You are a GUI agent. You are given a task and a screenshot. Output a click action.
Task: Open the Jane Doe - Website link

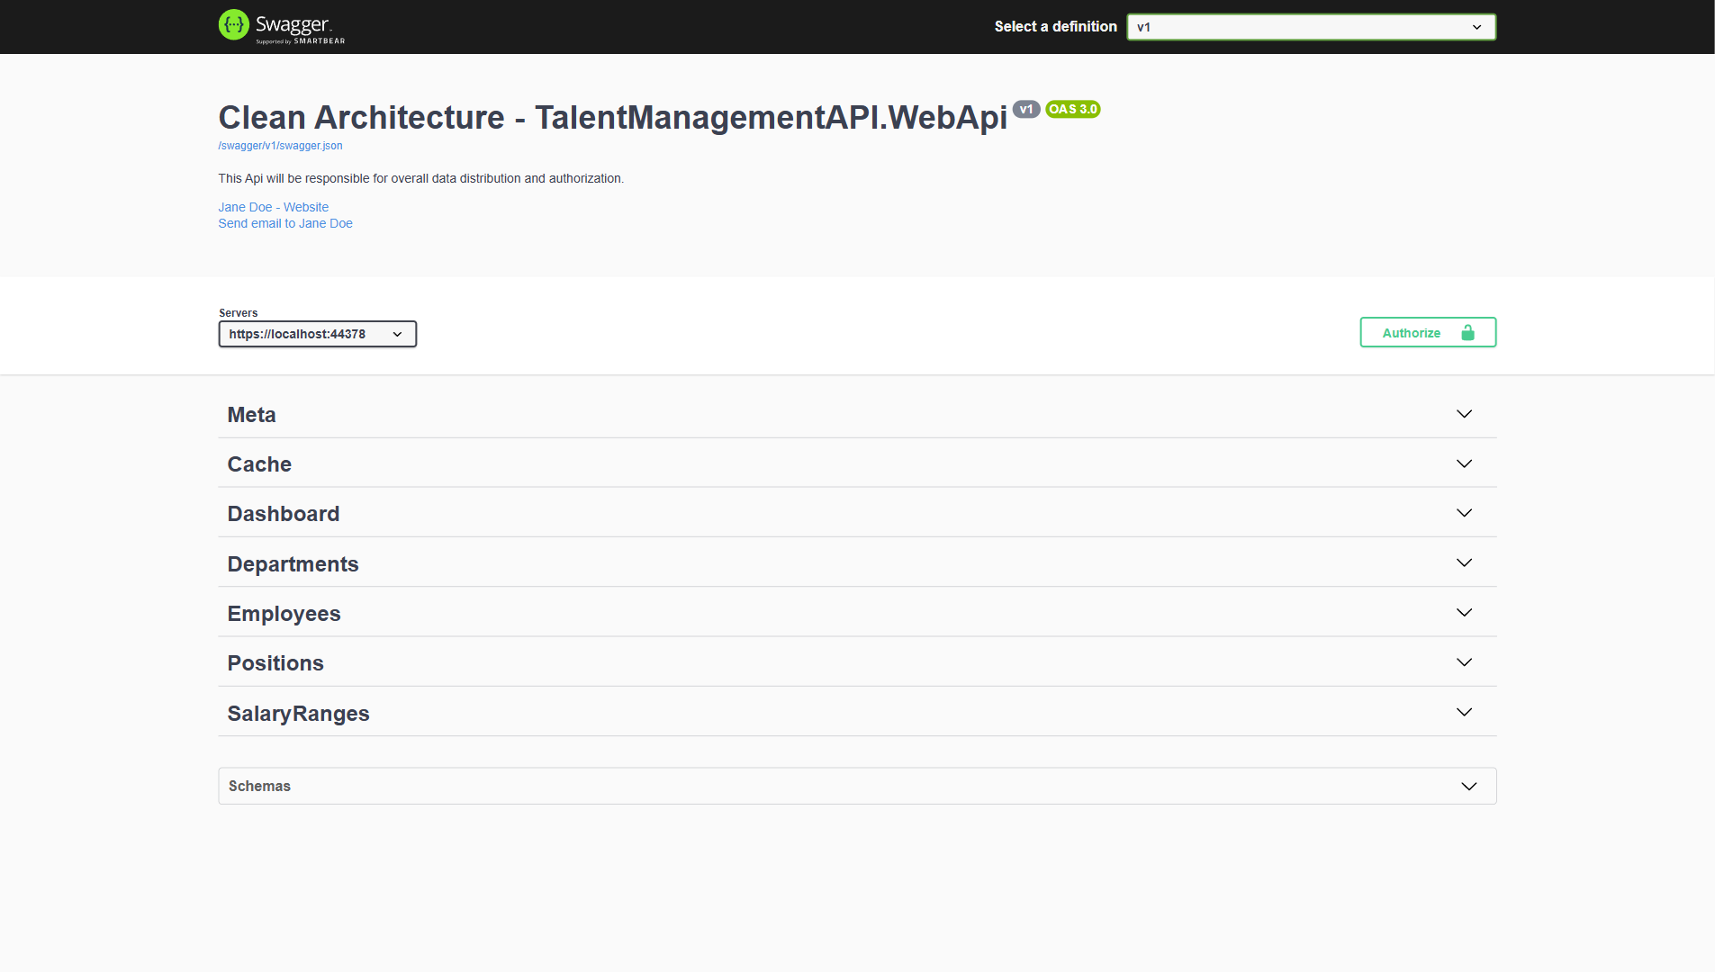click(273, 207)
